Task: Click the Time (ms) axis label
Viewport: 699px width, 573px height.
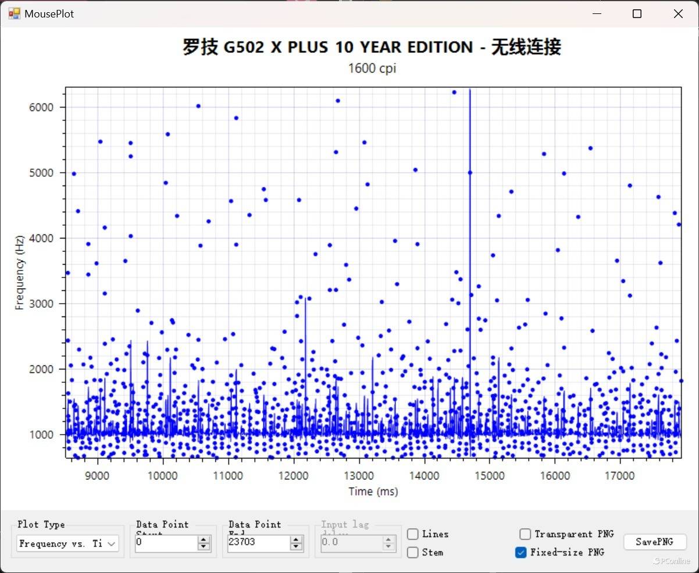Action: 373,492
